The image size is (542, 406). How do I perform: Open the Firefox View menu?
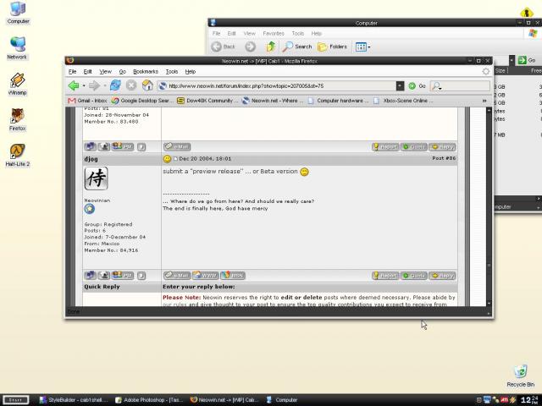(105, 71)
